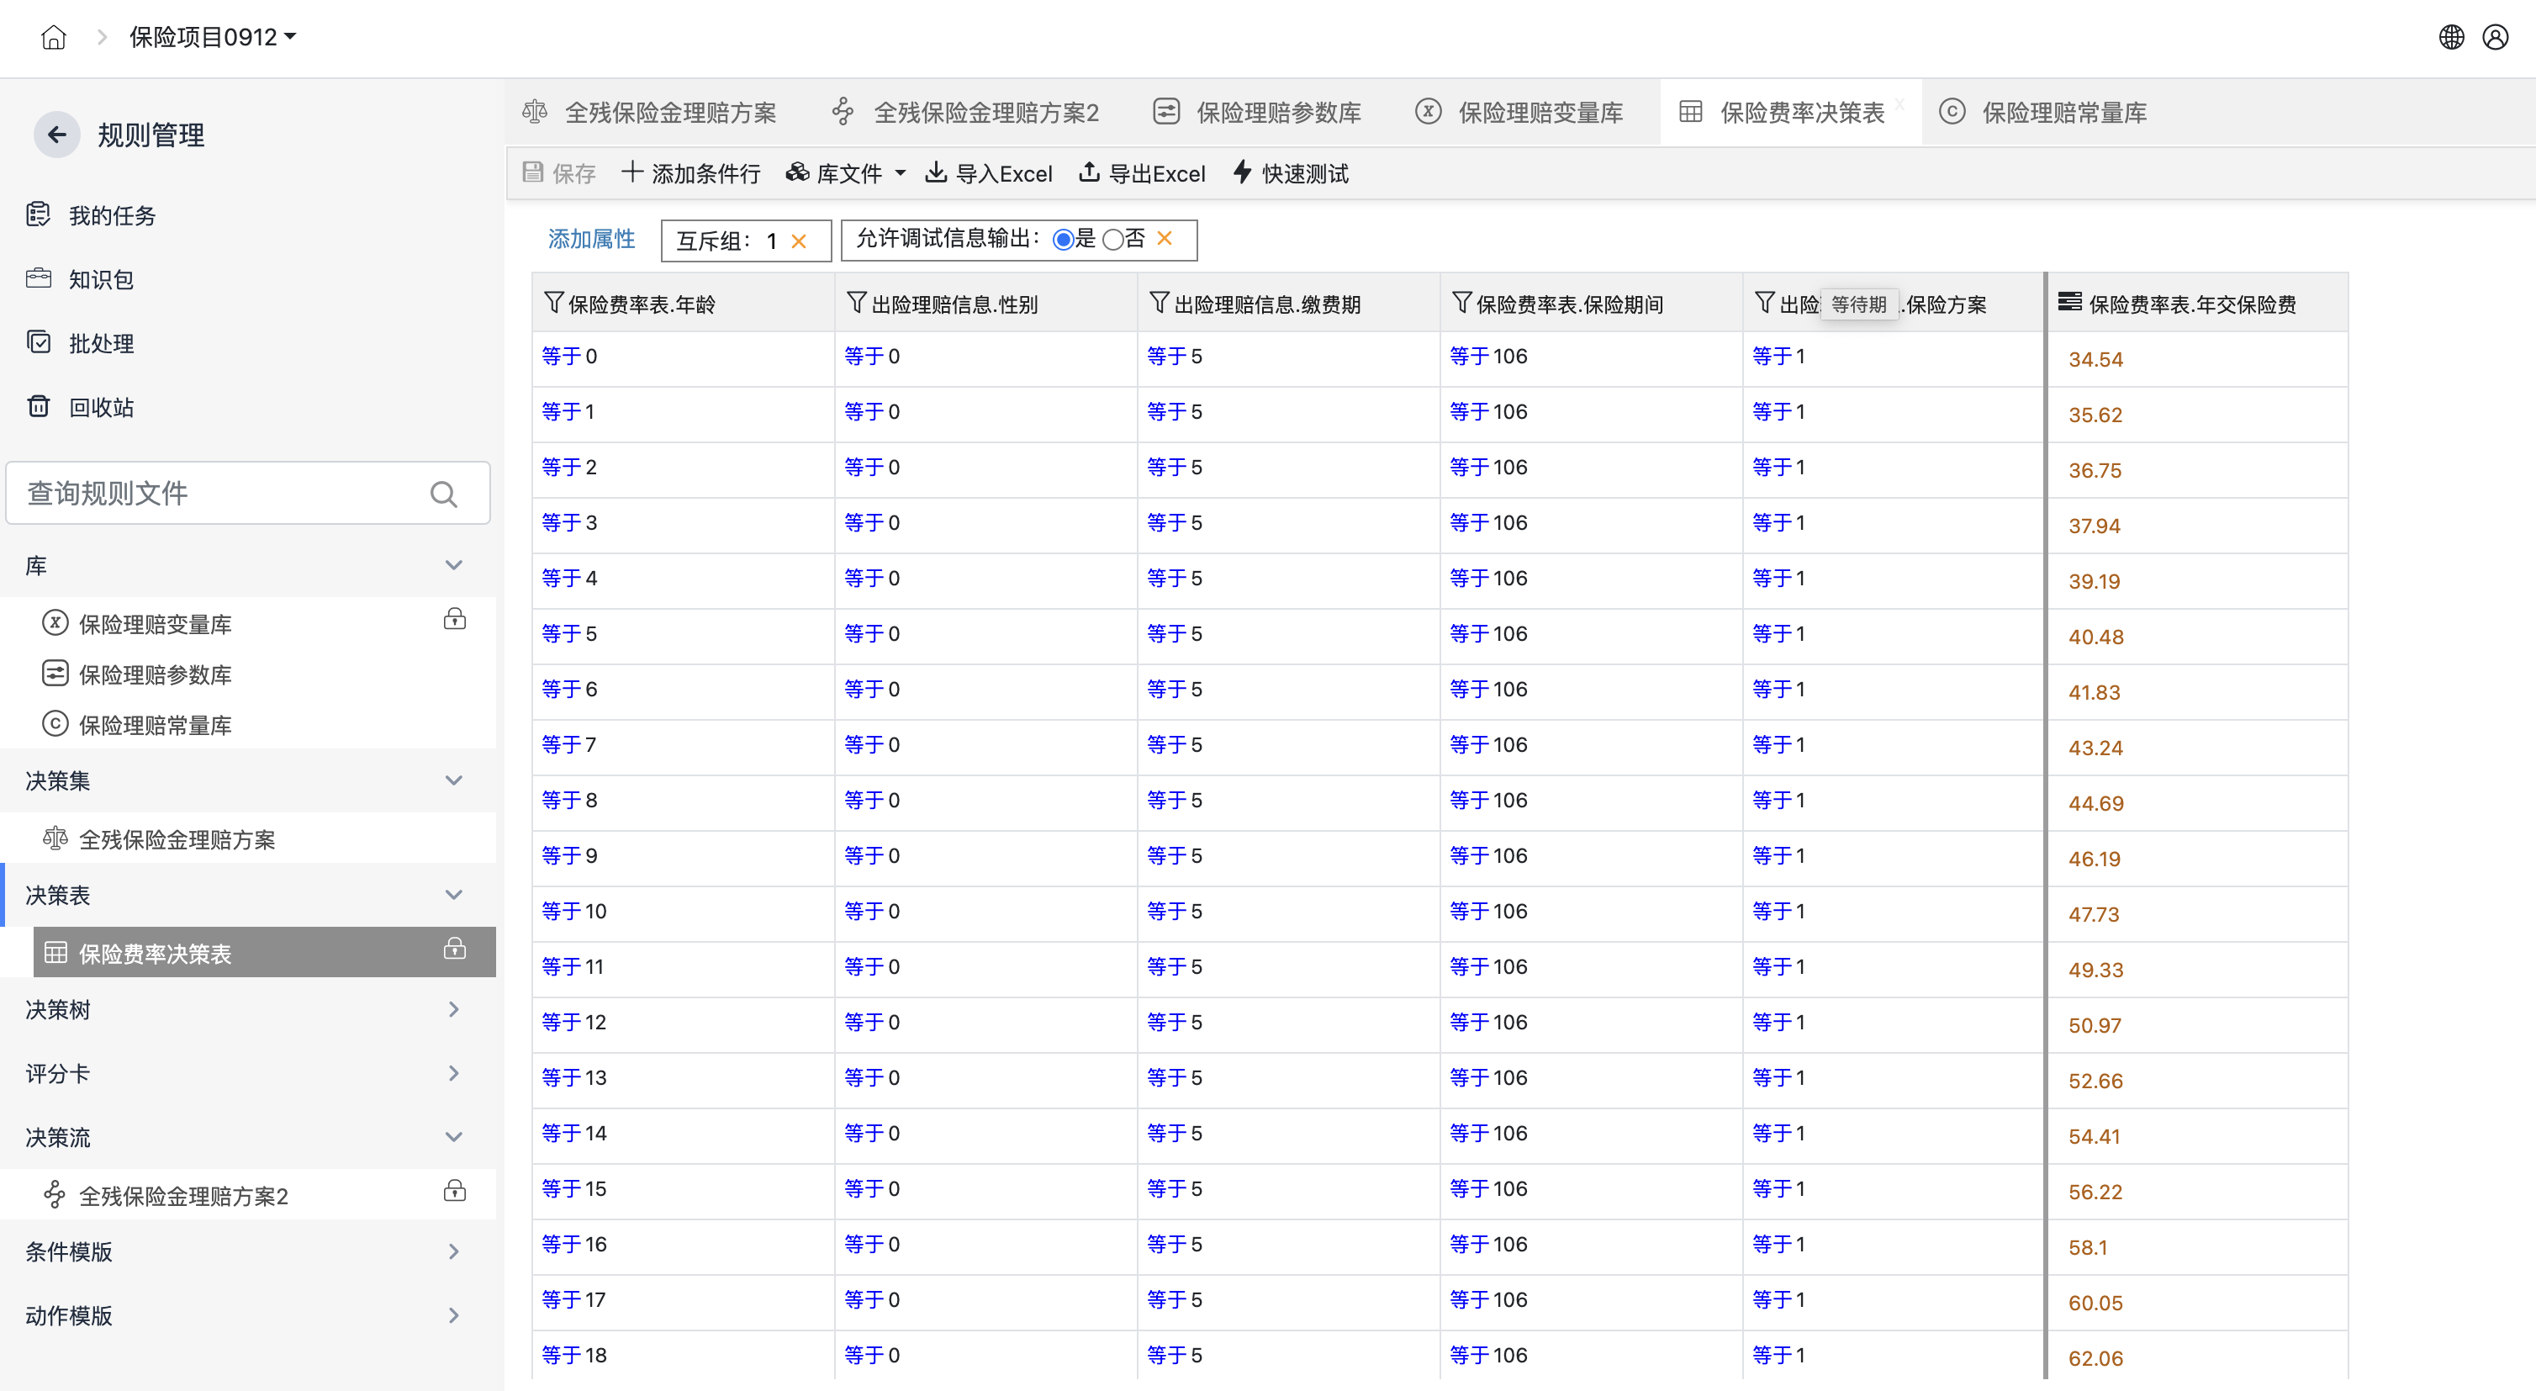The height and width of the screenshot is (1391, 2536).
Task: Select 是 for 允许调试信息输出
Action: tap(1062, 239)
